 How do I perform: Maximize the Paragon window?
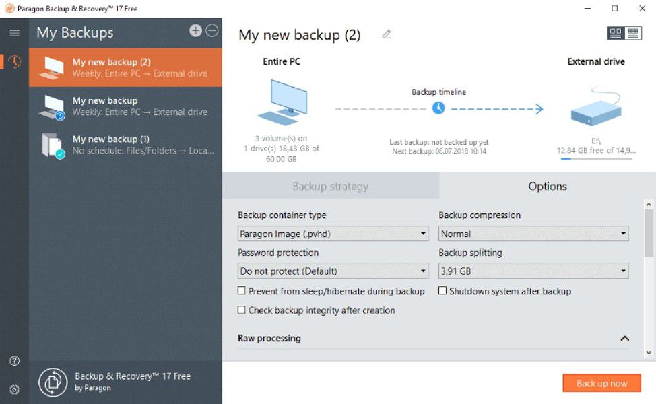615,8
